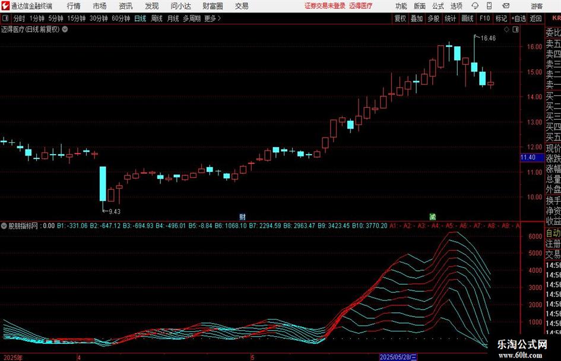
Task: Switch to the 分时 period tab
Action: pos(20,18)
